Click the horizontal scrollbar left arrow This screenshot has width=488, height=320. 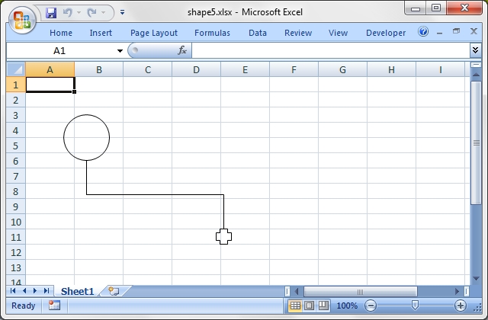pos(297,291)
